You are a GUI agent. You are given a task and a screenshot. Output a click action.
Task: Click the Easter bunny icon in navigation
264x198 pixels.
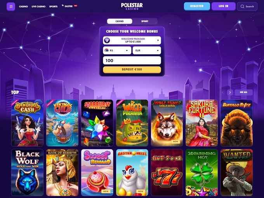[x=63, y=5]
